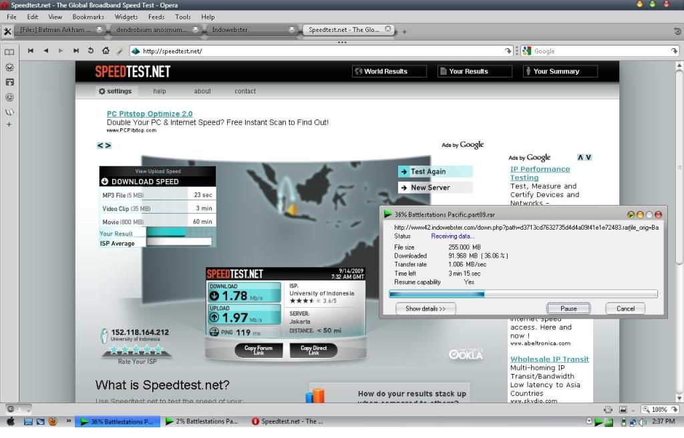Go back one page with the Back arrow

coord(46,51)
